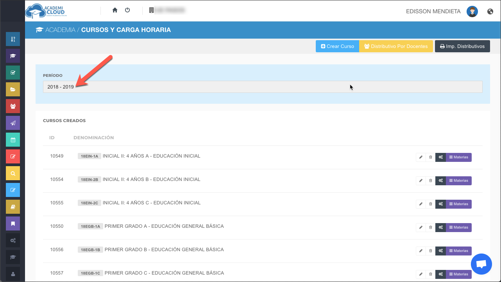Open settings gears for course 10555
This screenshot has height=282, width=501.
point(440,204)
